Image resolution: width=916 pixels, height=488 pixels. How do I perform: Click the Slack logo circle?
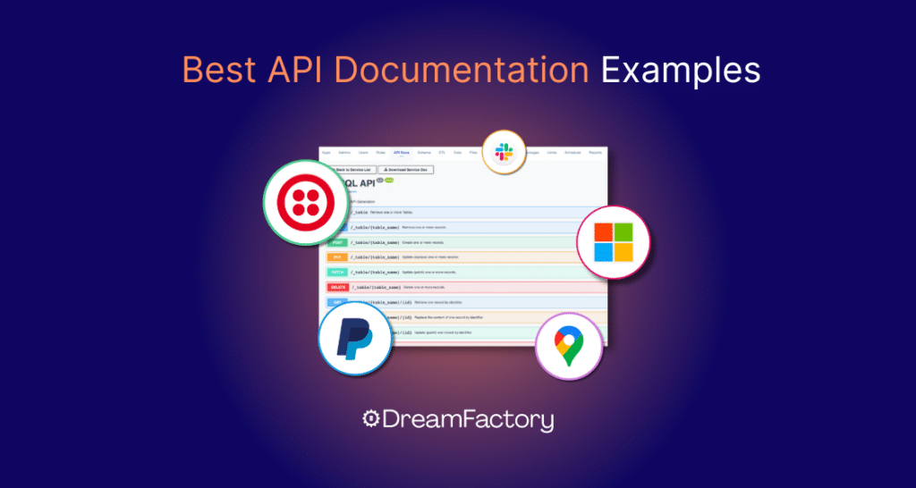pos(504,152)
